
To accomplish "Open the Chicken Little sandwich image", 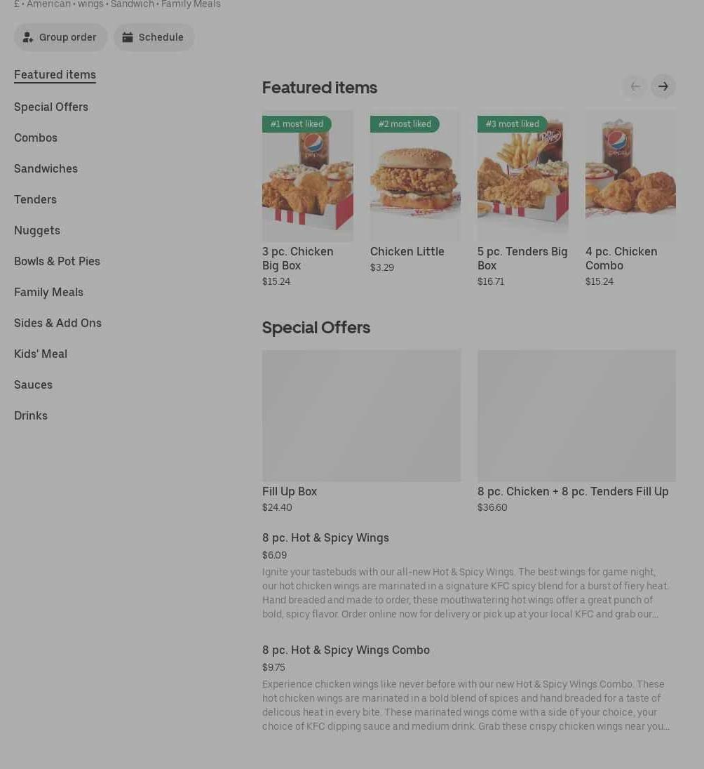I will point(415,175).
